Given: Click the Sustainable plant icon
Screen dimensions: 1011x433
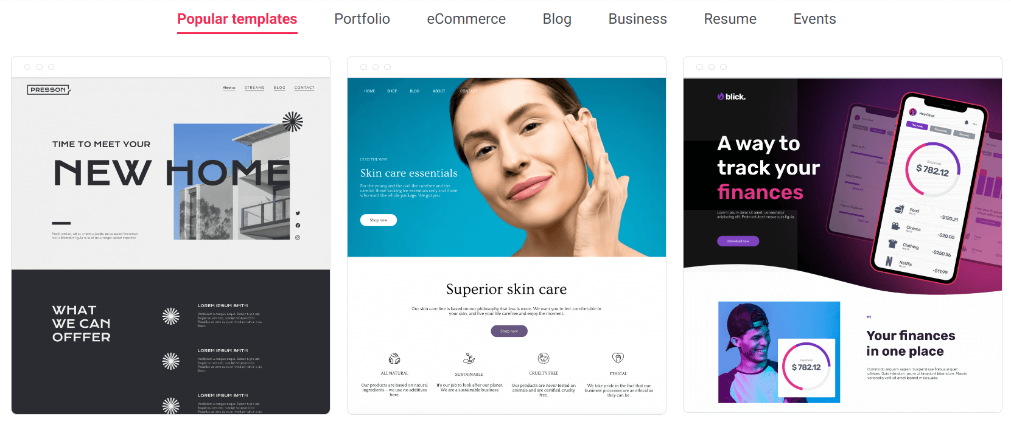Looking at the screenshot, I should [469, 358].
